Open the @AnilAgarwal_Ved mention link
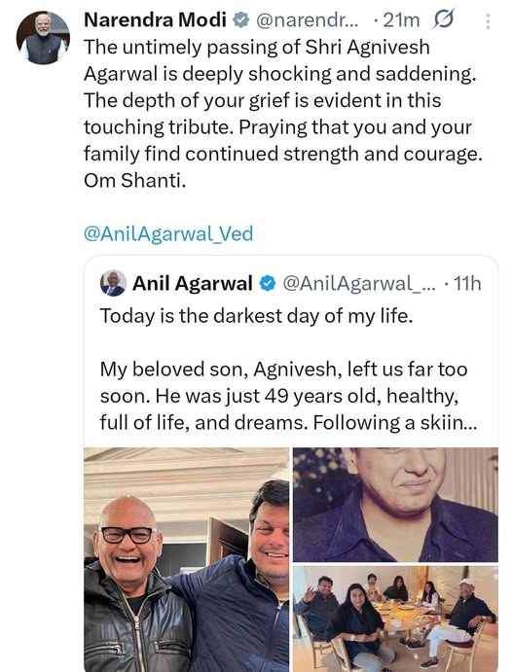 click(x=168, y=234)
